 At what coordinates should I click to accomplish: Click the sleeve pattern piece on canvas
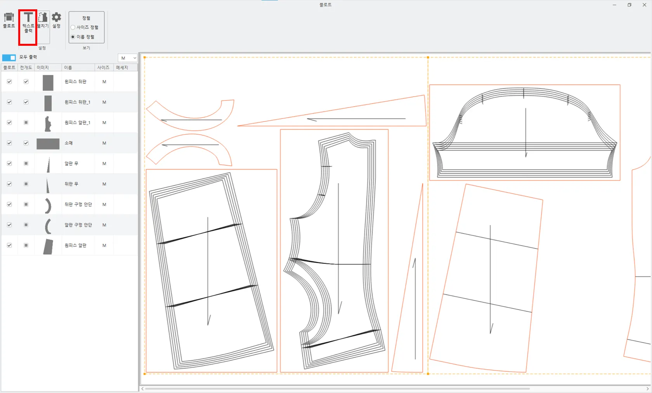(525, 132)
